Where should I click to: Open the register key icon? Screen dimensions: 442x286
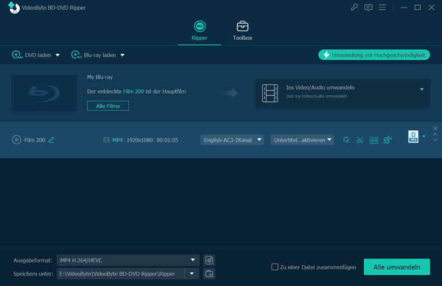[354, 7]
